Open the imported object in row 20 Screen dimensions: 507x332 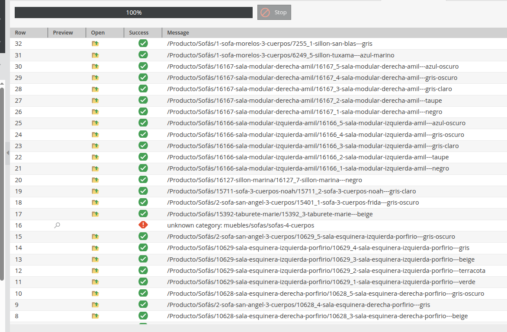click(95, 180)
